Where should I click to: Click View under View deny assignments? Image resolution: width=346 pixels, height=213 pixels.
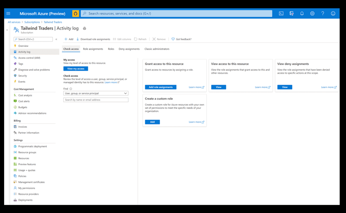(x=285, y=87)
